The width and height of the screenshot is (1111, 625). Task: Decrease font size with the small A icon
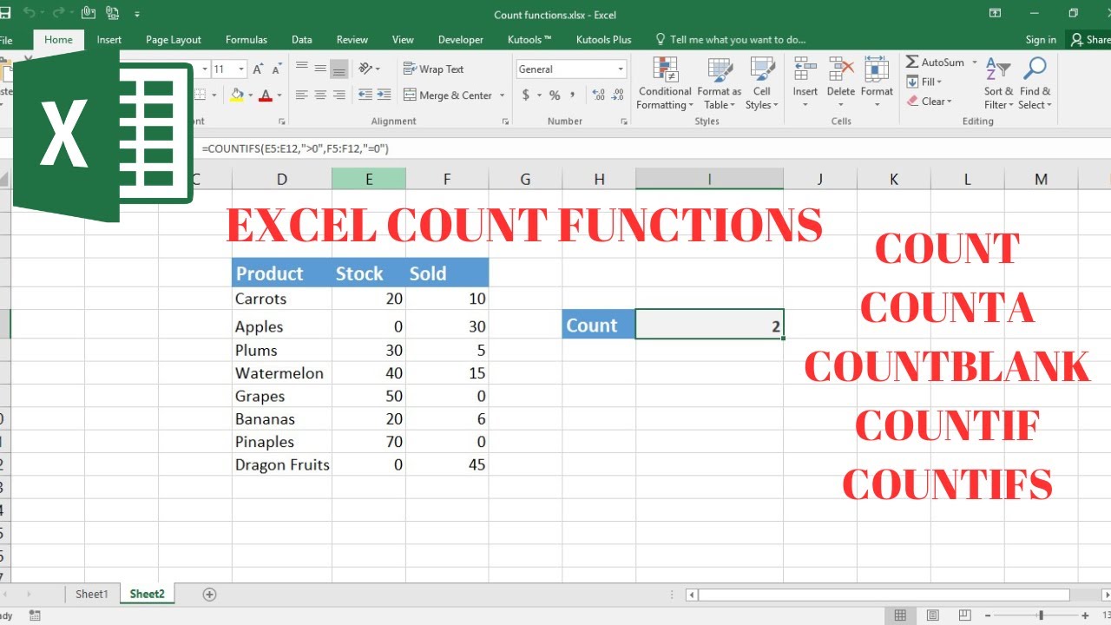(x=278, y=69)
